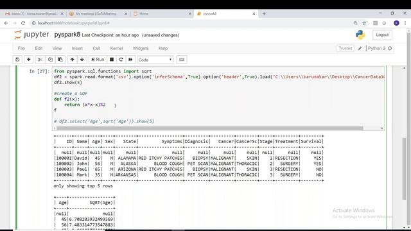The height and width of the screenshot is (231, 411).
Task: View site information icon in address bar
Action: pyautogui.click(x=33, y=23)
